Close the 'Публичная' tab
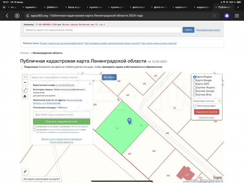This screenshot has width=244, height=183. [216, 7]
